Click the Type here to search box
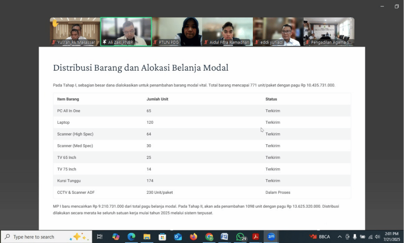The height and width of the screenshot is (243, 404). coord(46,237)
